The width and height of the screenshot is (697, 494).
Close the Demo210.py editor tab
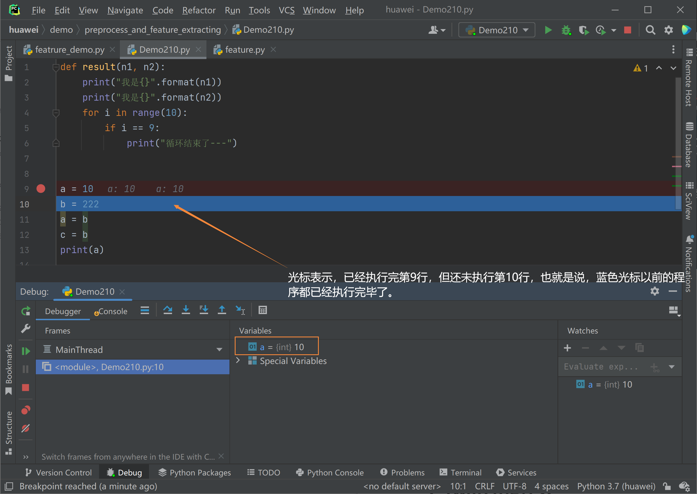(x=198, y=49)
